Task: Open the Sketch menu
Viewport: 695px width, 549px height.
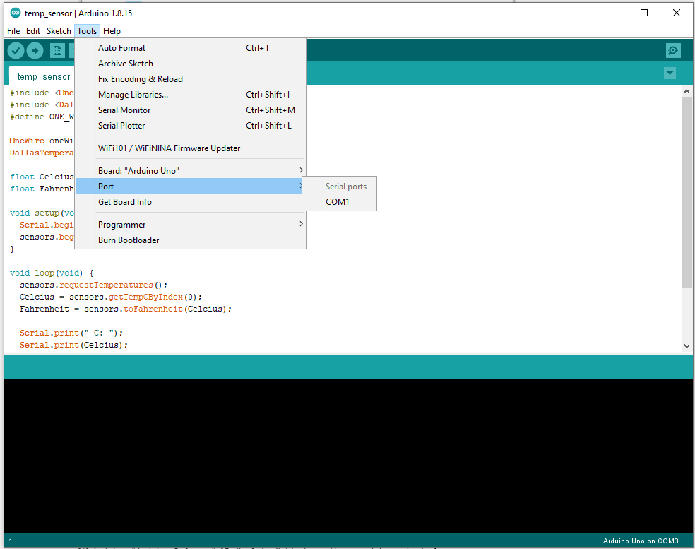Action: tap(59, 31)
